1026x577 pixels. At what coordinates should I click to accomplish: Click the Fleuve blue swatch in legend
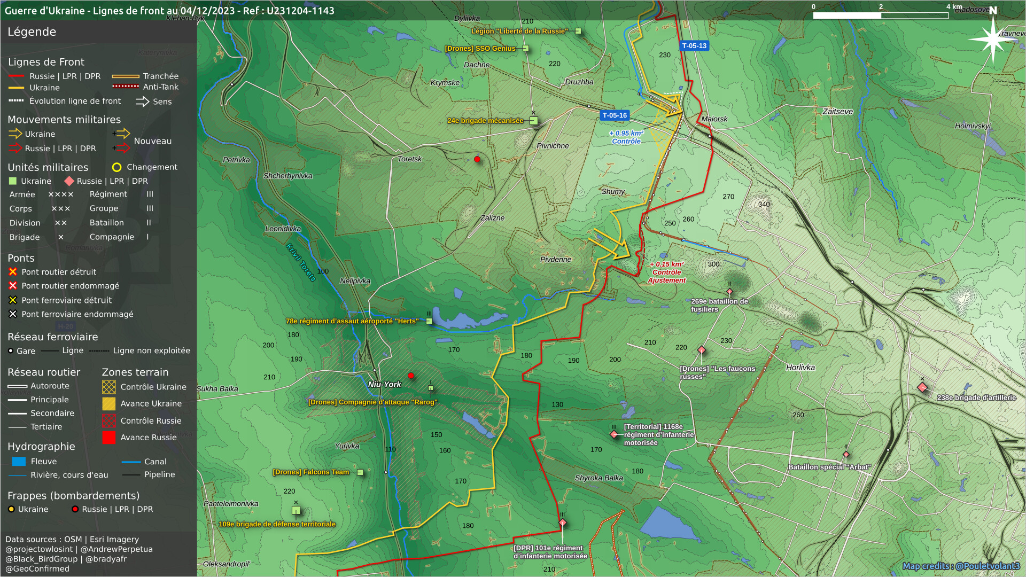click(19, 462)
